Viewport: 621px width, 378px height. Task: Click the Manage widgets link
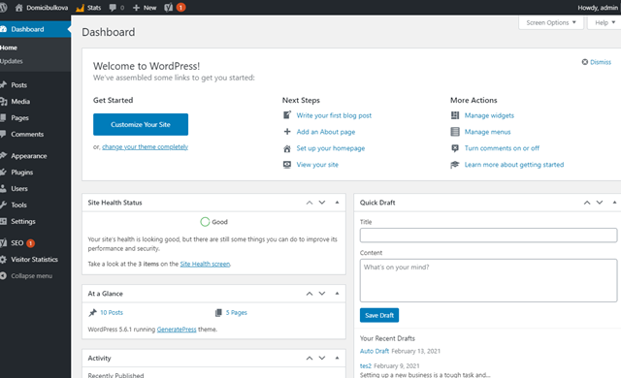click(489, 115)
